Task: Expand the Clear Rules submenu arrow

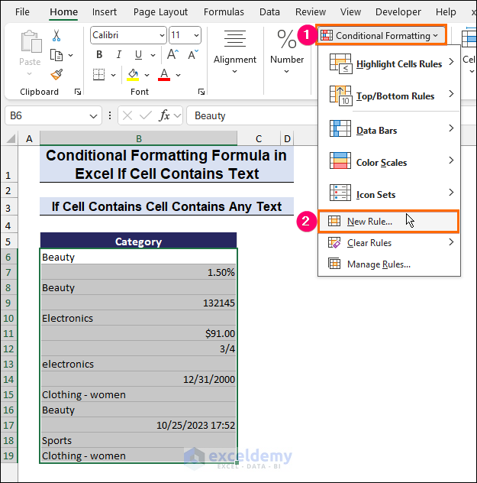Action: pyautogui.click(x=451, y=242)
